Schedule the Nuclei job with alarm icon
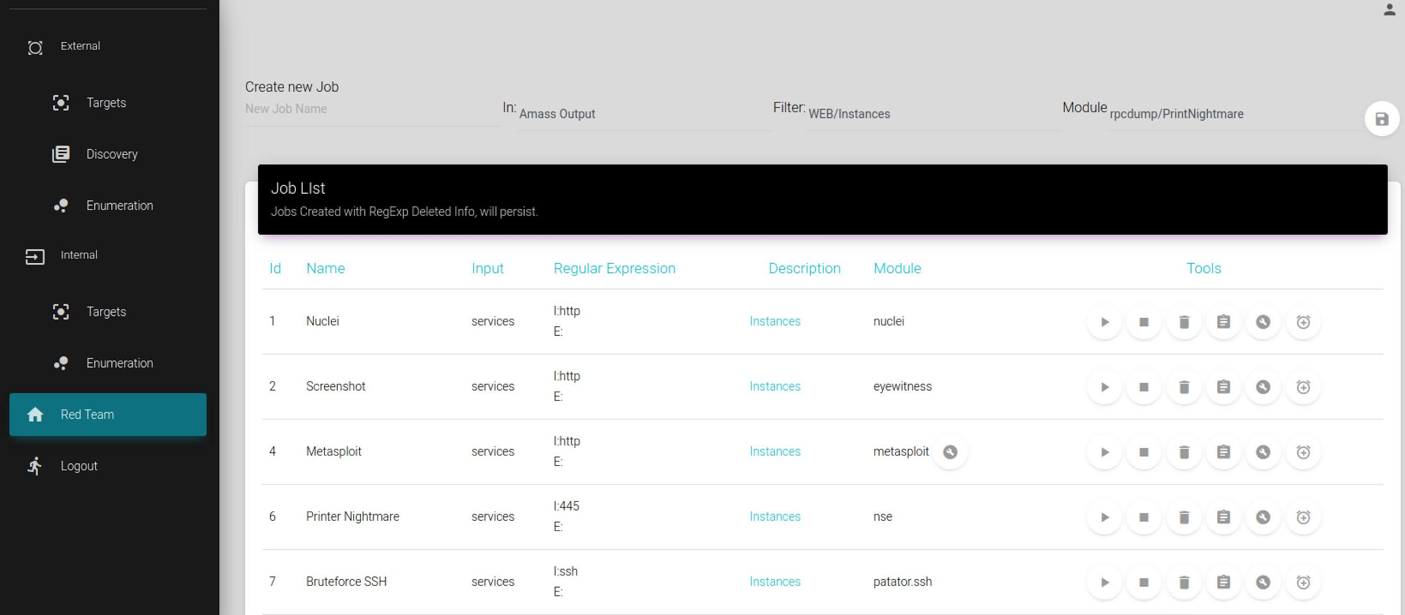The image size is (1405, 615). (1303, 322)
